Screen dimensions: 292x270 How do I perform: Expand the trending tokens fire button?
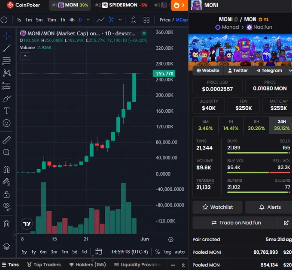[179, 5]
